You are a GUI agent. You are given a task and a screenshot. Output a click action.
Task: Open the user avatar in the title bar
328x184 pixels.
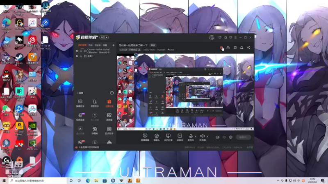coord(212,38)
